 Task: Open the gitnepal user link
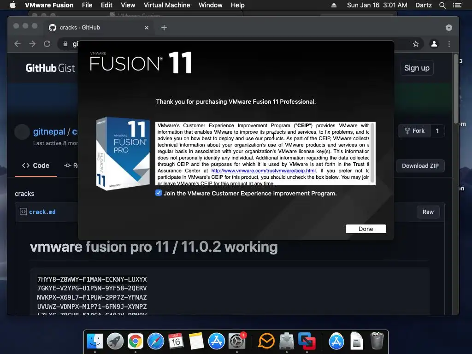point(49,131)
